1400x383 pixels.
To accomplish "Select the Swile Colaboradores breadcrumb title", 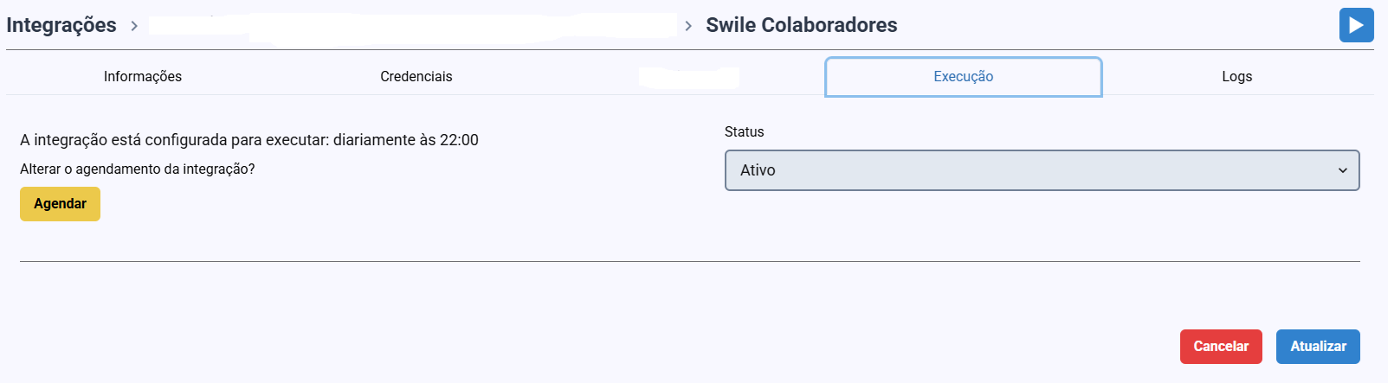I will coord(801,25).
